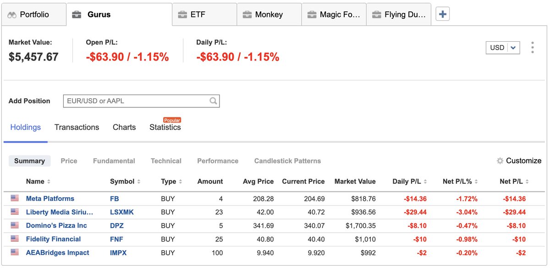
Task: Sort table by Name column arrows
Action: tap(49, 182)
